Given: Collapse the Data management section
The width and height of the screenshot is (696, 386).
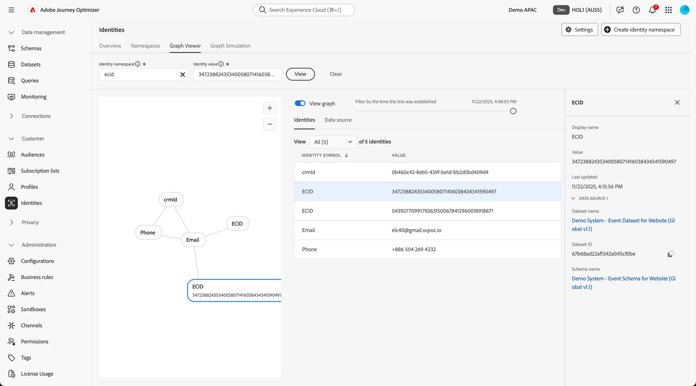Looking at the screenshot, I should click(x=11, y=32).
